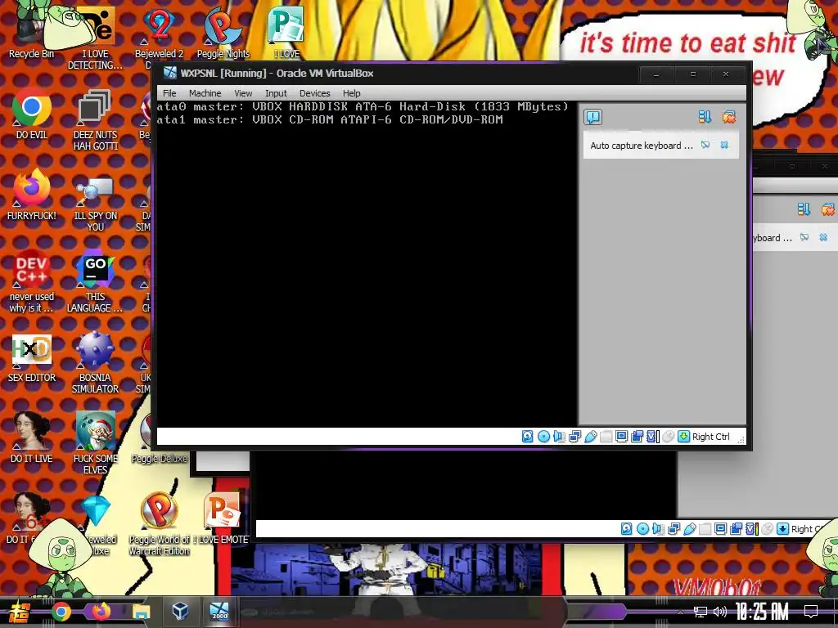Open hard disk indicator in WXPSNL status bar

click(x=527, y=437)
